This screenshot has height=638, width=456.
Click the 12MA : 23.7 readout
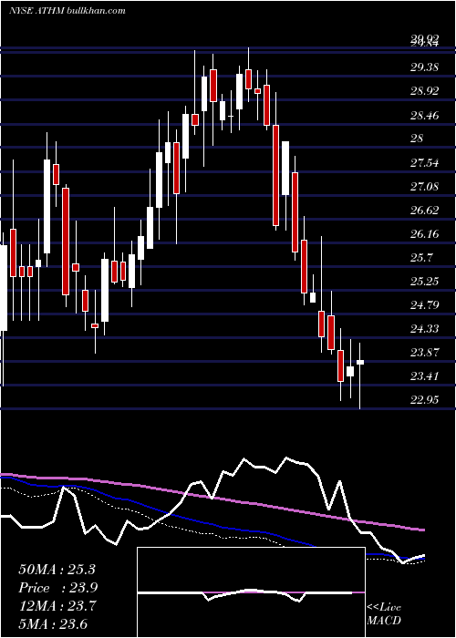click(x=57, y=606)
